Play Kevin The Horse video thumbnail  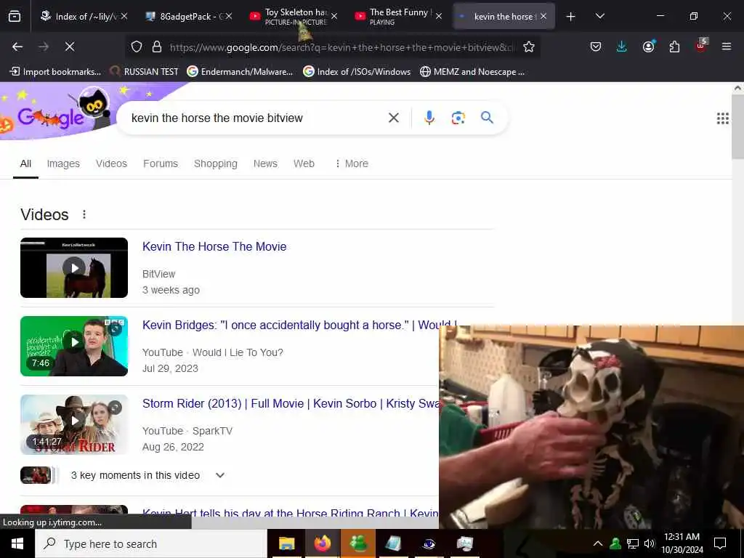74,267
